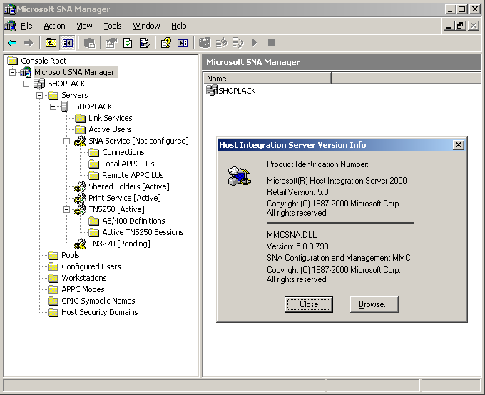Select Host Security Domains folder
485x395 pixels.
pyautogui.click(x=100, y=313)
